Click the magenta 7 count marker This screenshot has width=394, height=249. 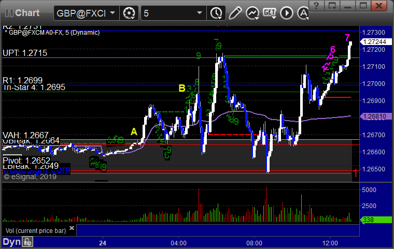point(347,38)
